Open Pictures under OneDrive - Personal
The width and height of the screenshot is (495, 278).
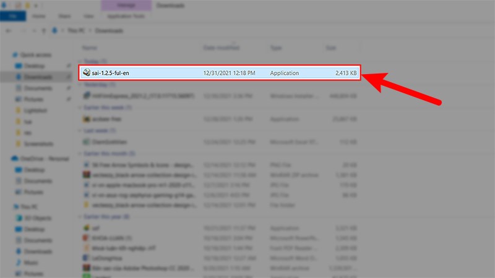33,192
